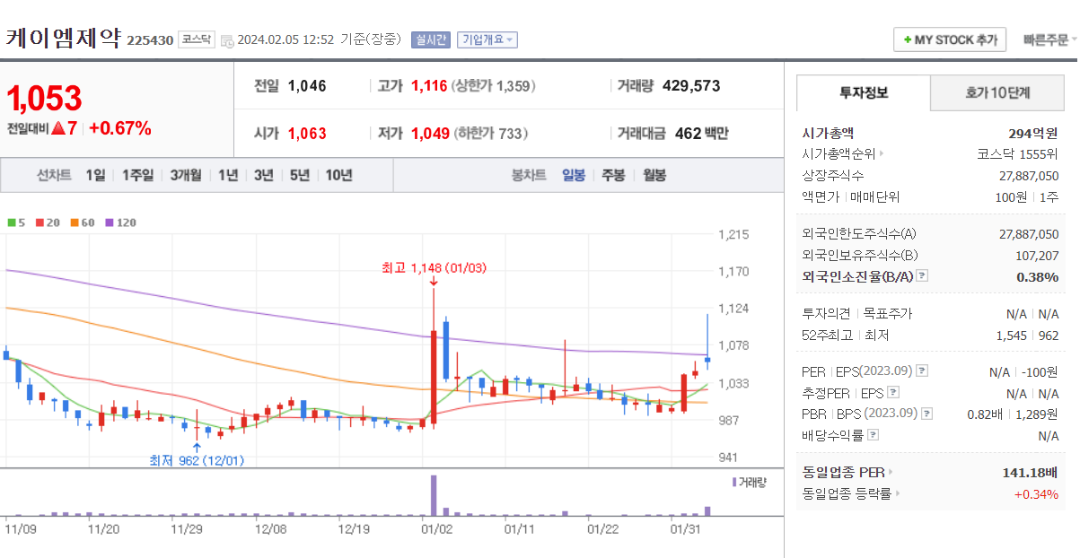Add stock via MY STOCK 추가 button

950,40
